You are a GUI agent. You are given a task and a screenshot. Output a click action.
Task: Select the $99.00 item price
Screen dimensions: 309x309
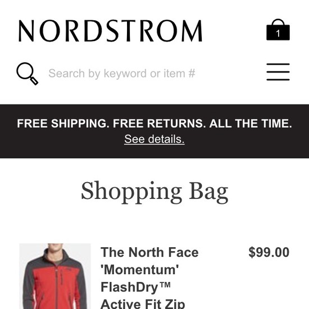[x=269, y=252]
